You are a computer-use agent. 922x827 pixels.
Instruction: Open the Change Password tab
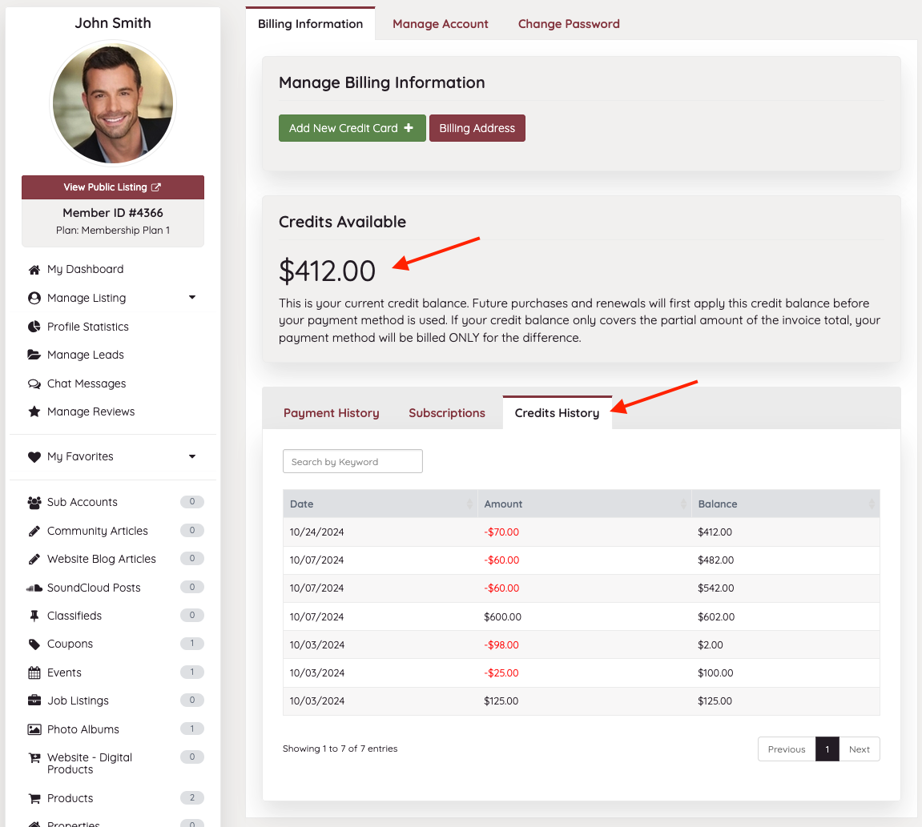[x=569, y=24]
